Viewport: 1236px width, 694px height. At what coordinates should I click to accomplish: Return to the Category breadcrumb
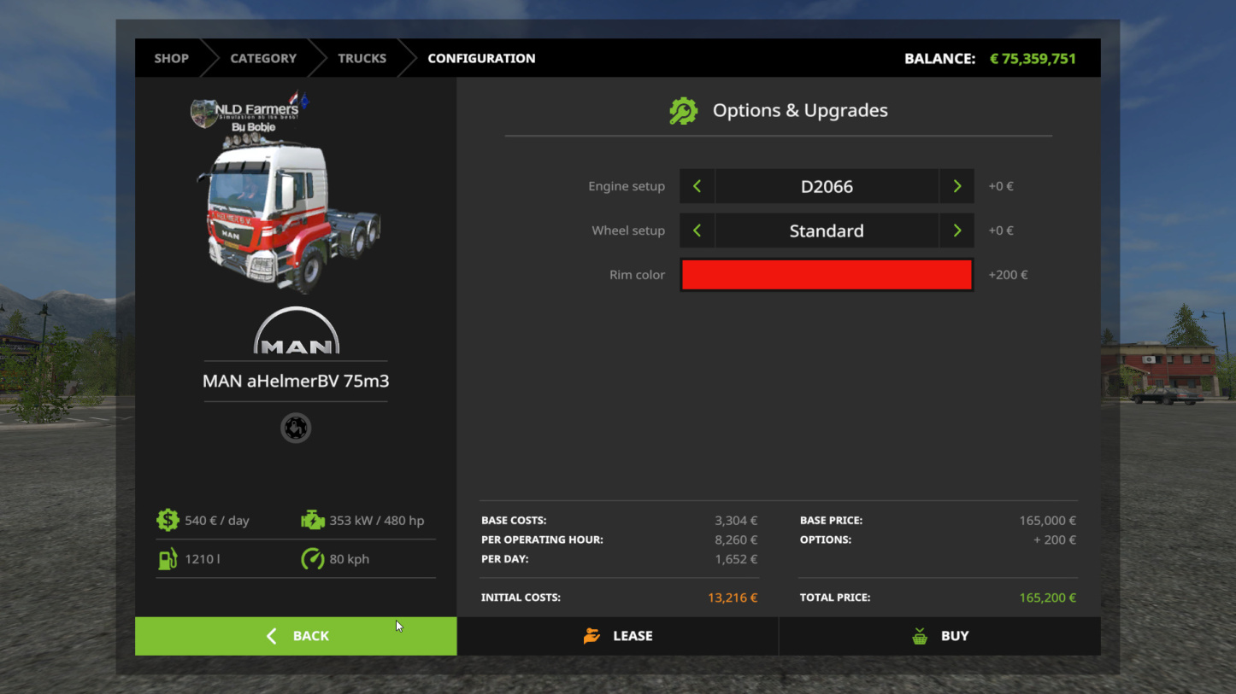click(263, 58)
